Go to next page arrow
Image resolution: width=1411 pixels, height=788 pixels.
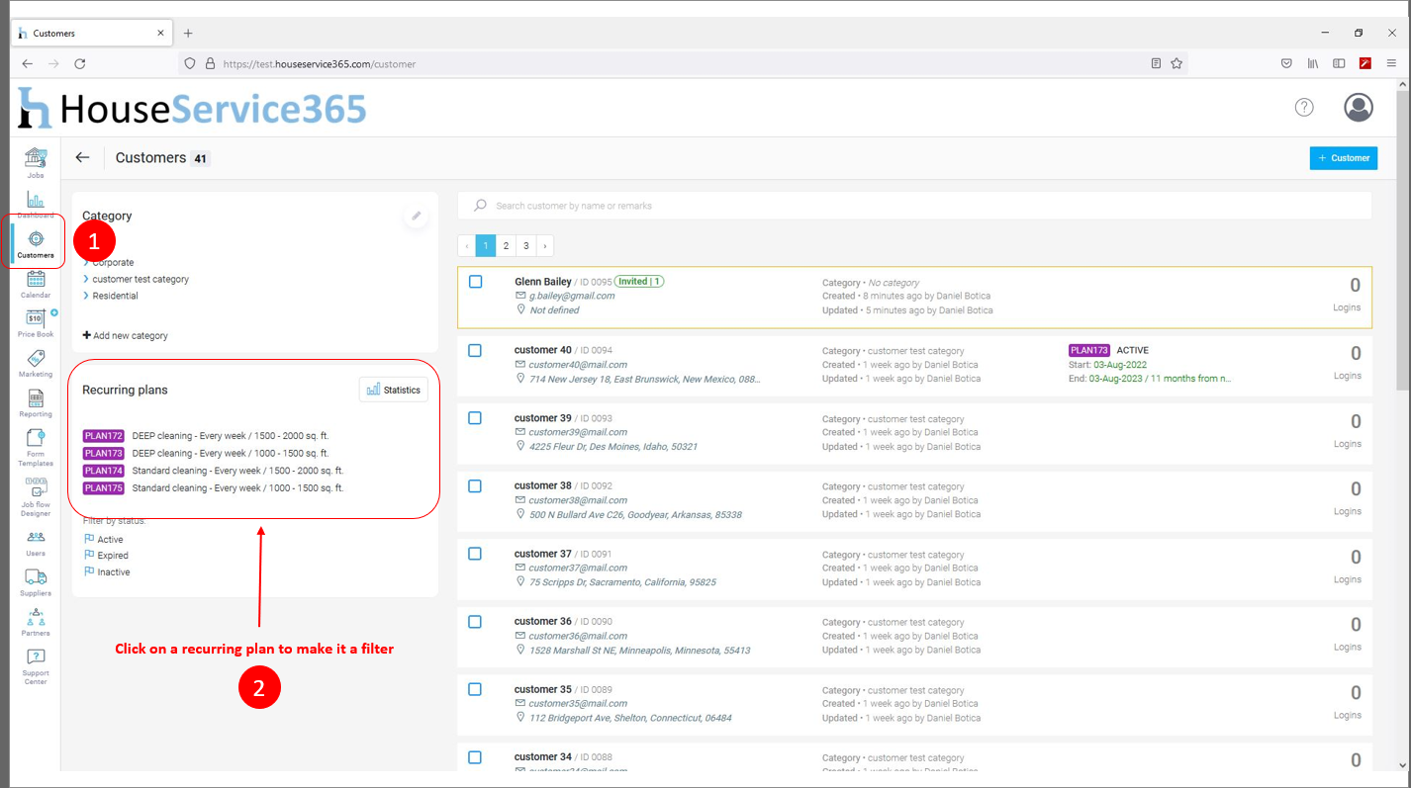click(545, 245)
